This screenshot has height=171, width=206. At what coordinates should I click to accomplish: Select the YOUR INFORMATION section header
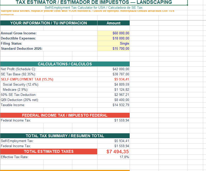[49, 23]
